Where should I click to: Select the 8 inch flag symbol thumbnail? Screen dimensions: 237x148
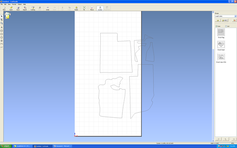tap(221, 32)
